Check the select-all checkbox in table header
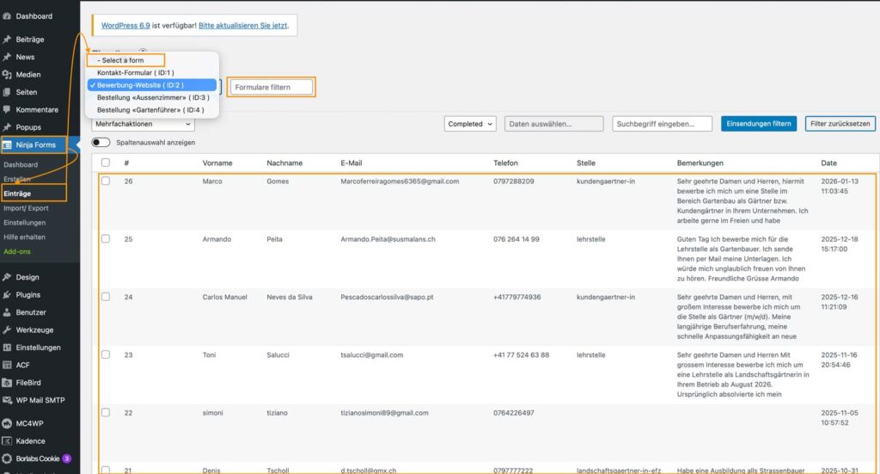This screenshot has height=474, width=880. point(106,163)
